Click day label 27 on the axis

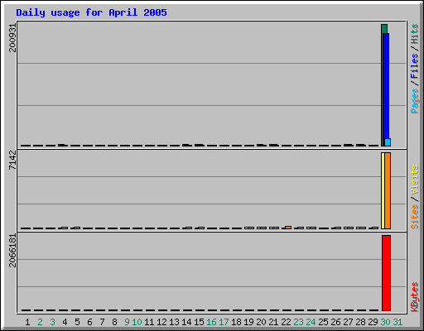click(x=348, y=322)
